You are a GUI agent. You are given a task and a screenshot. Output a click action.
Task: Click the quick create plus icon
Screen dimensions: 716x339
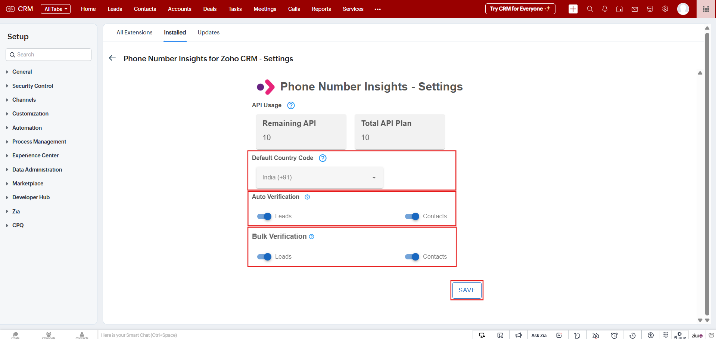[573, 9]
